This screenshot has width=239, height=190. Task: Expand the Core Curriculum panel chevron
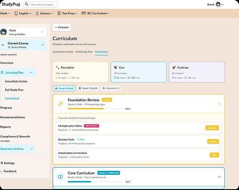coord(219,177)
